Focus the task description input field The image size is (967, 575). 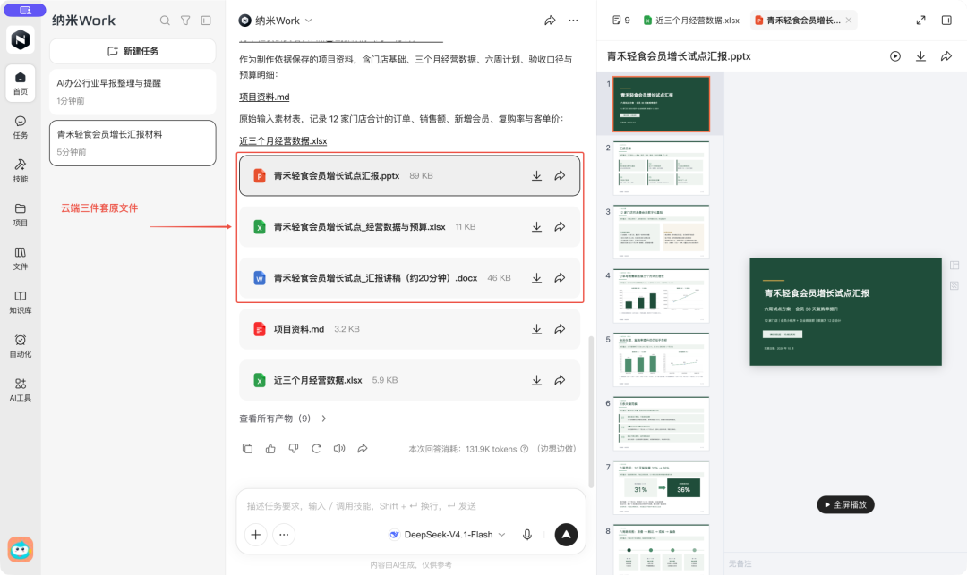[411, 506]
